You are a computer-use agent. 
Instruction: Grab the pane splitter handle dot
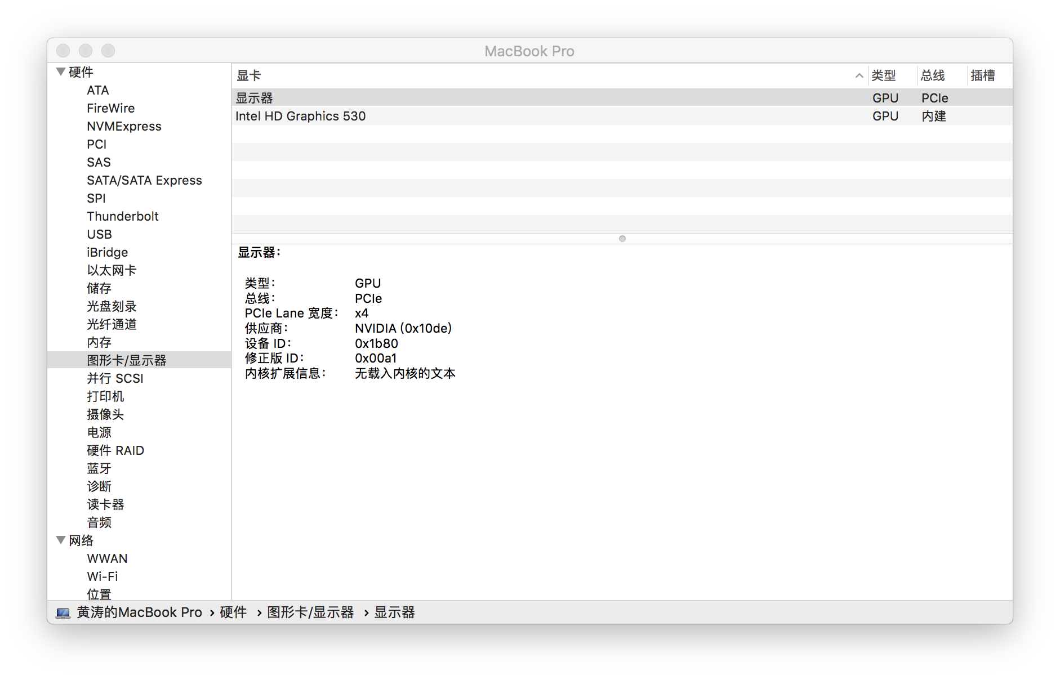[x=622, y=239]
